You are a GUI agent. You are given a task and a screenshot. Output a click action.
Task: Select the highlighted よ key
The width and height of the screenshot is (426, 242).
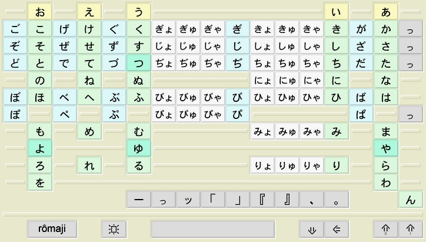pos(40,148)
